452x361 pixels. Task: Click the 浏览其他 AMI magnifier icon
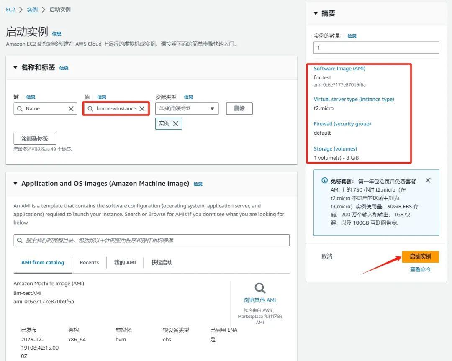click(259, 288)
